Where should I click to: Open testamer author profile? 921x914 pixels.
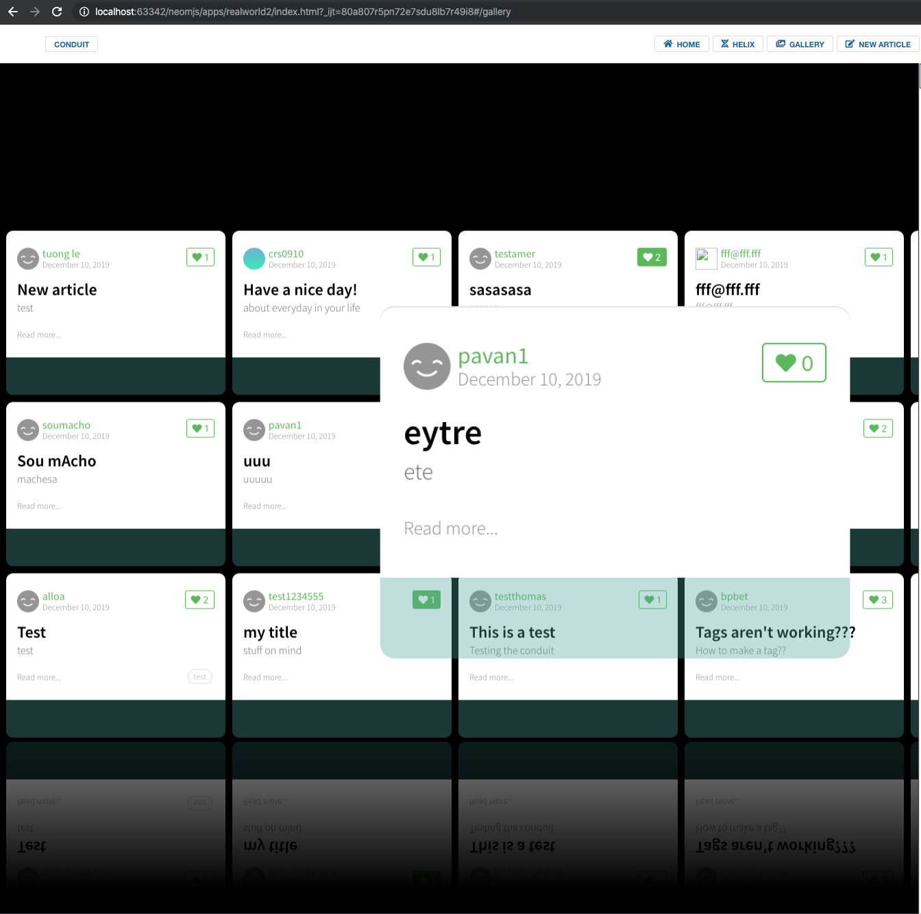(x=515, y=254)
